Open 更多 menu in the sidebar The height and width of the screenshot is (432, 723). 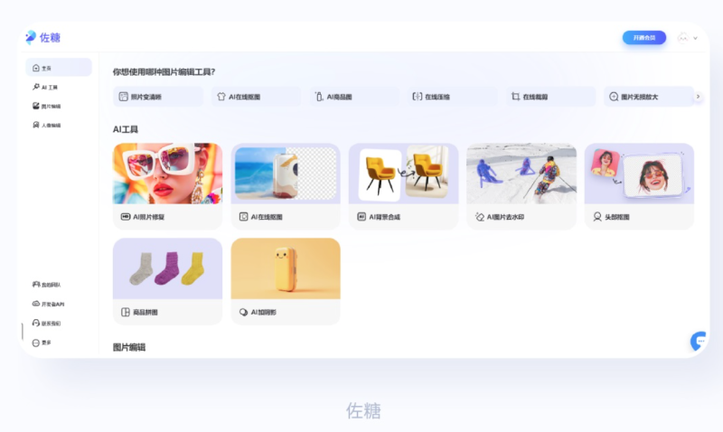tap(42, 343)
